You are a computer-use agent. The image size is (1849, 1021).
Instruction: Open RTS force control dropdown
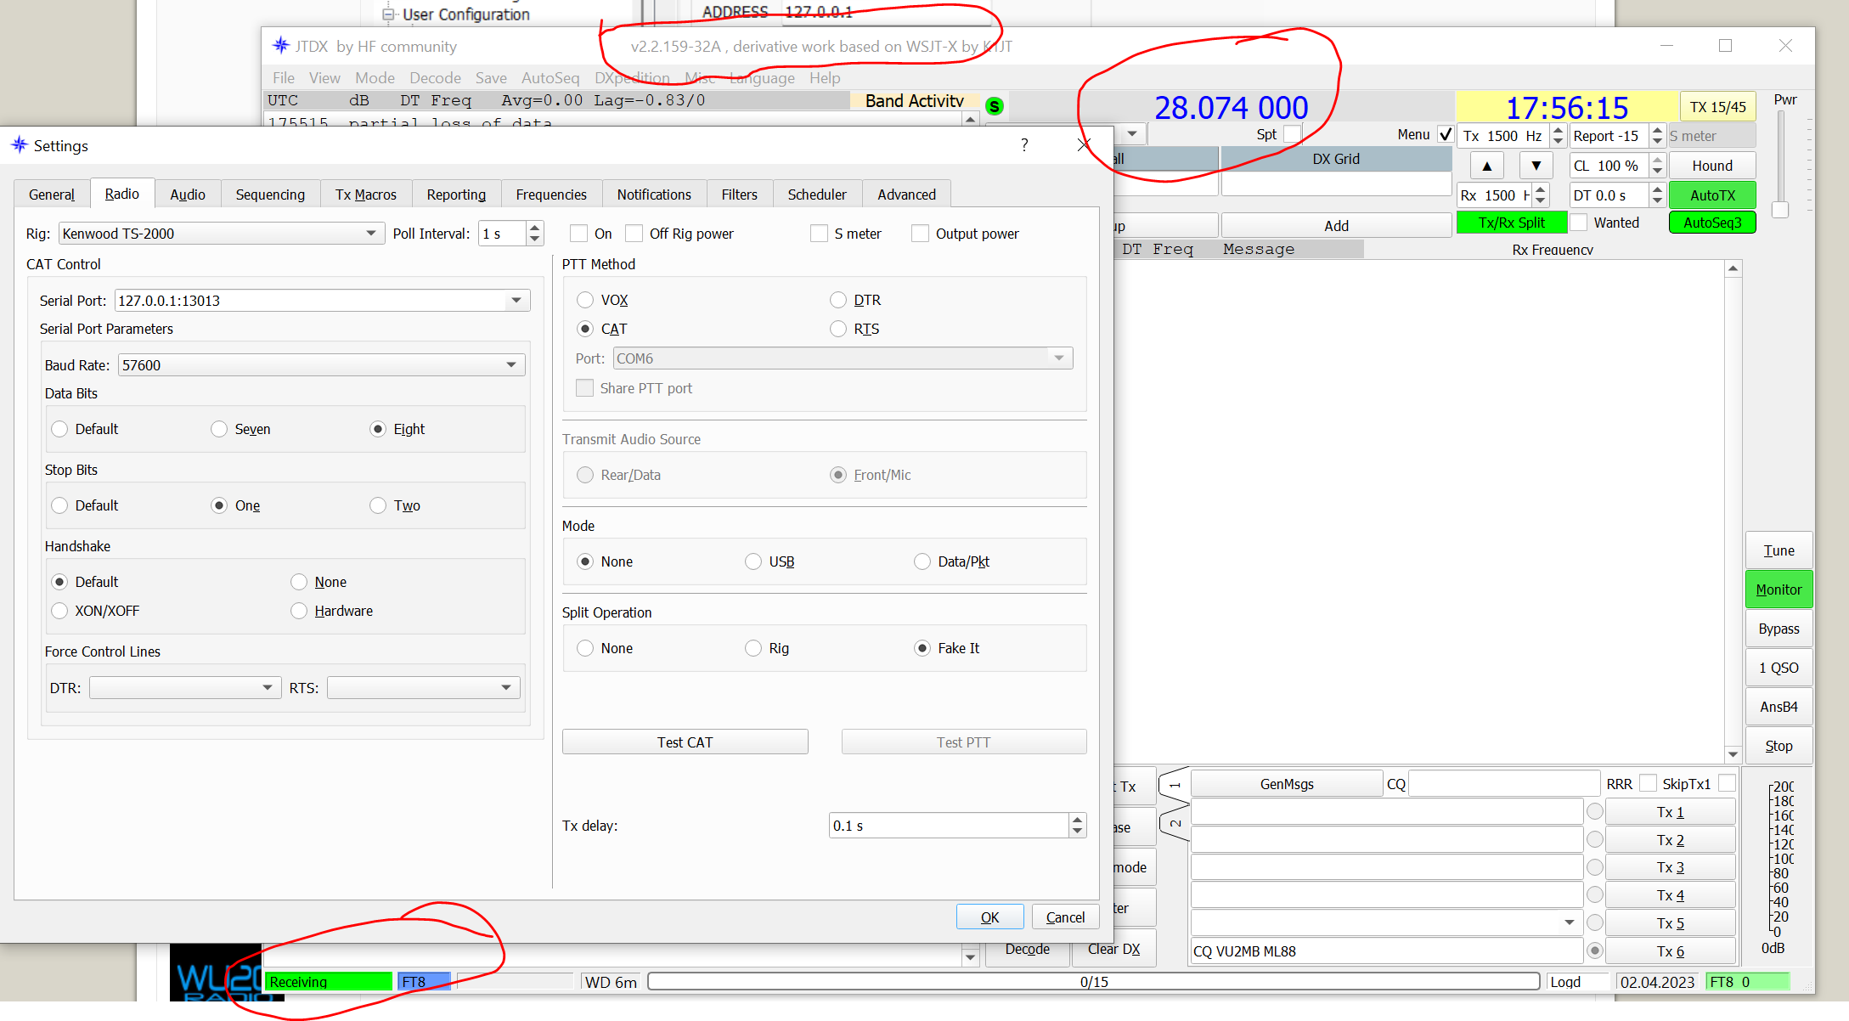click(x=423, y=687)
